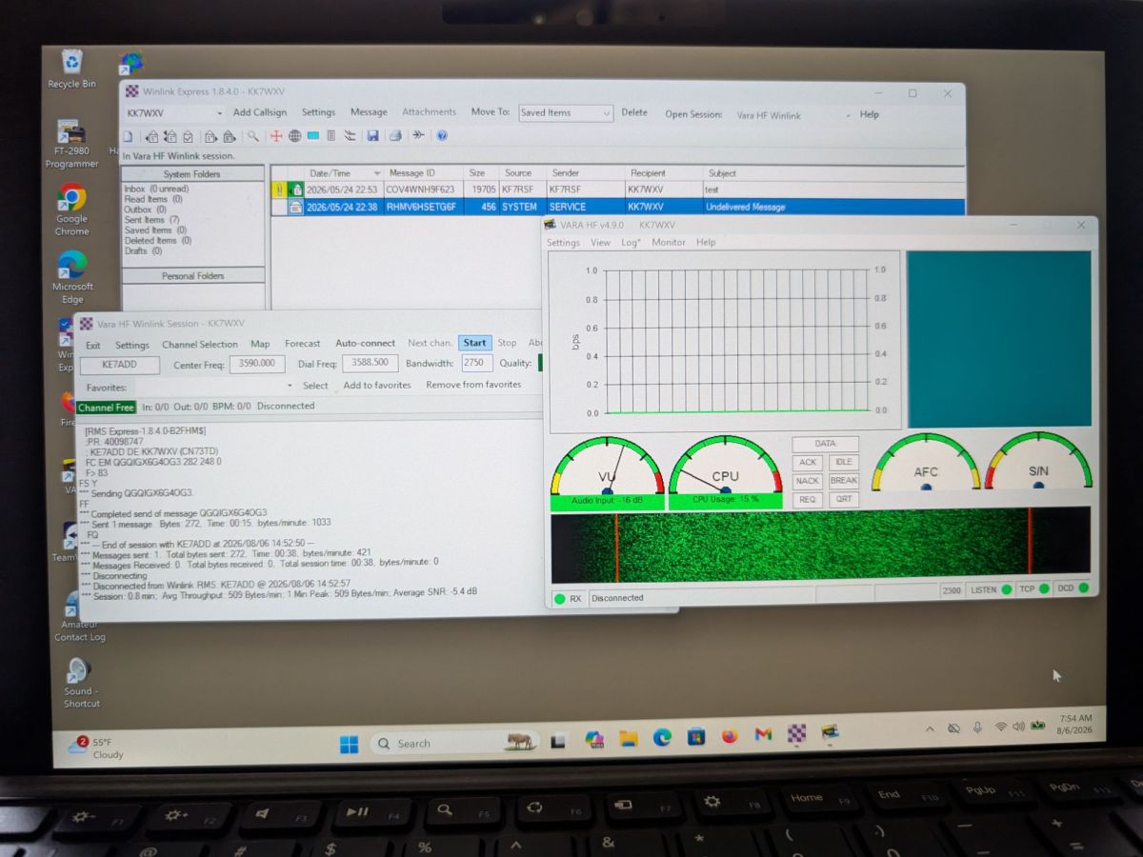Click the Bandwidth 2750 field
Viewport: 1143px width, 857px height.
(477, 363)
